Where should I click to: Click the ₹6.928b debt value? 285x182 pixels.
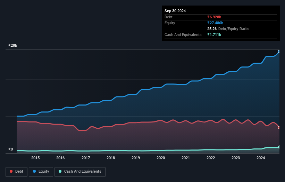click(x=214, y=17)
